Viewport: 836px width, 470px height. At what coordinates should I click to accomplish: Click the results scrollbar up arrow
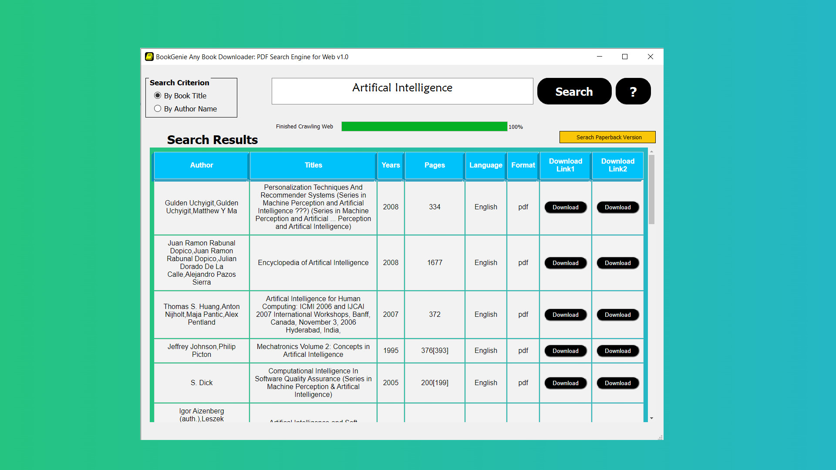[x=651, y=152]
